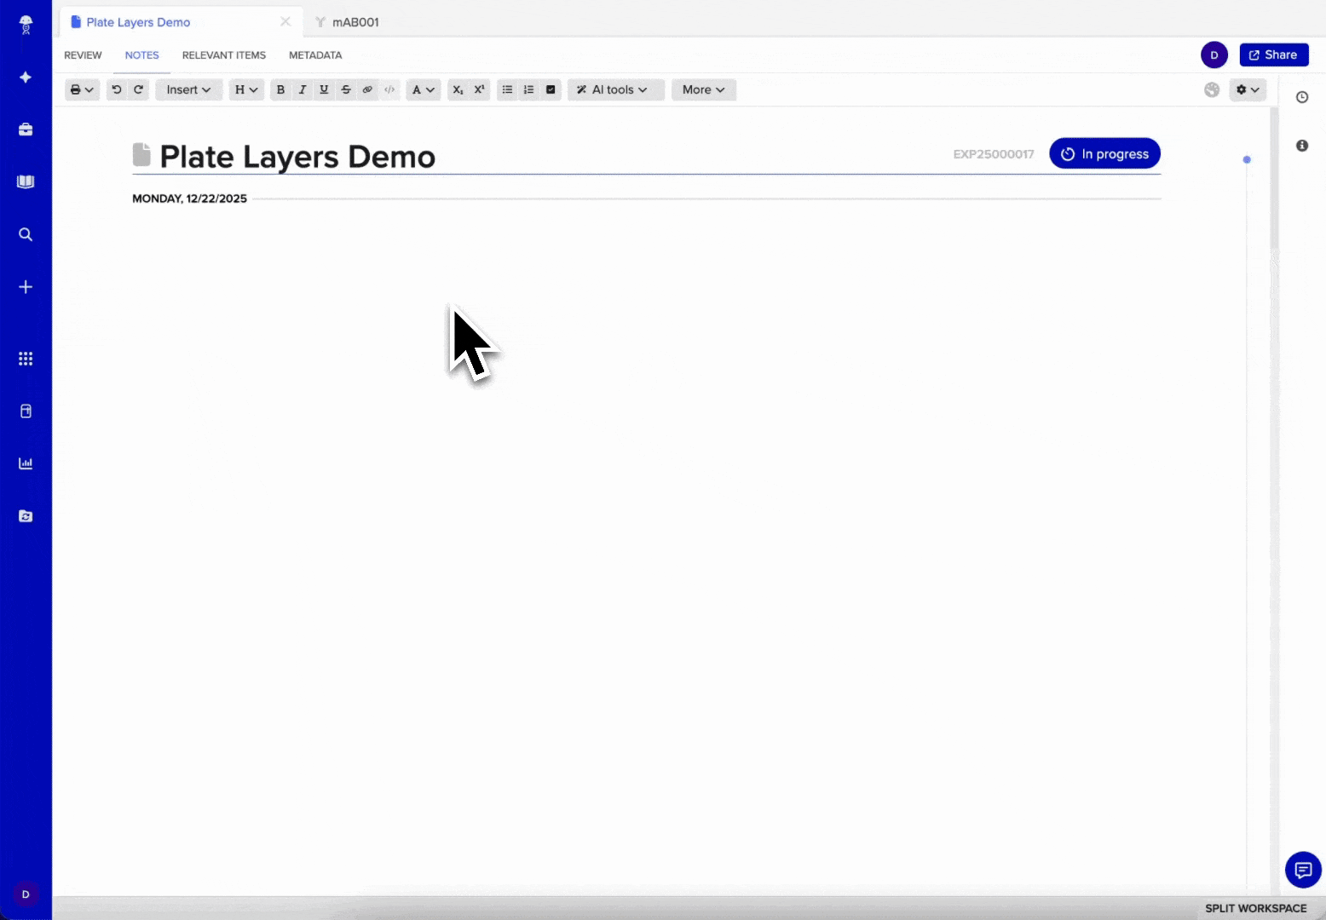Expand the Insert dropdown

click(188, 89)
